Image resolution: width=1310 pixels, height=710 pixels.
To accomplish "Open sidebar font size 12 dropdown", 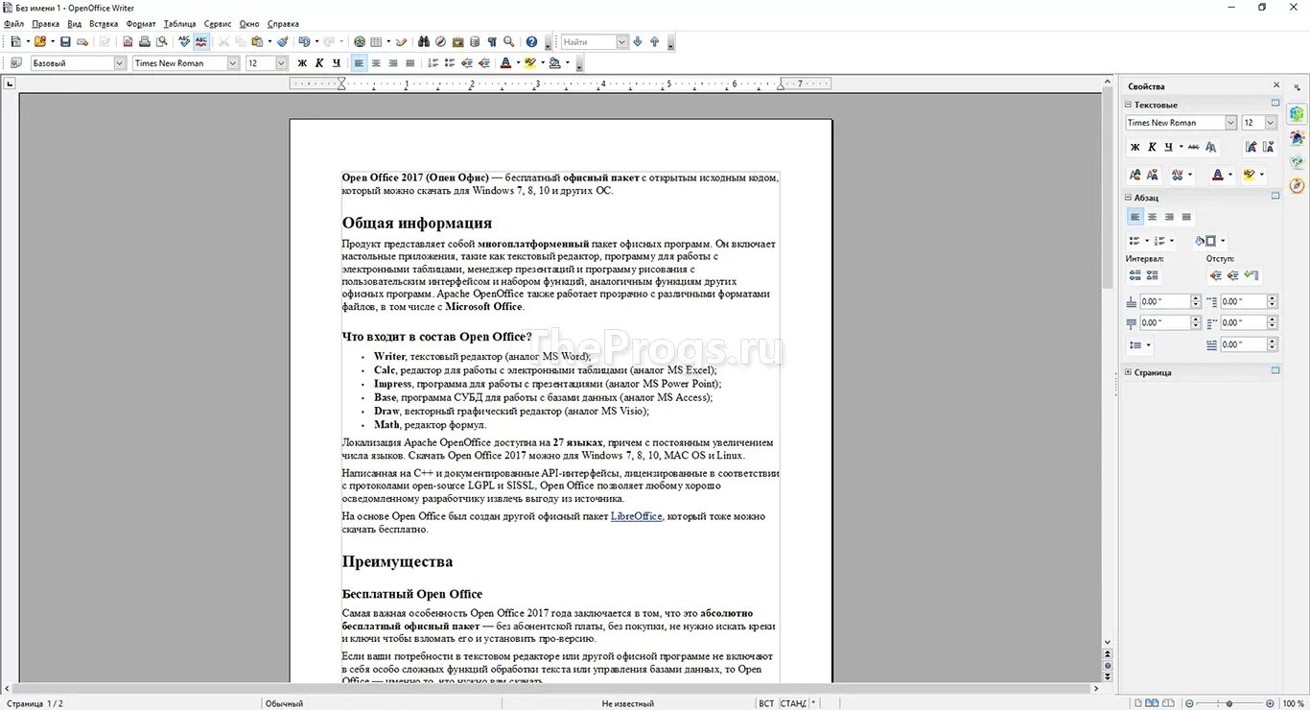I will pos(1271,123).
